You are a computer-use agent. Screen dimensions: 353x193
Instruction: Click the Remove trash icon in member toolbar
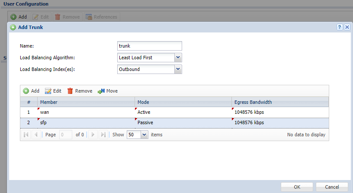coord(70,91)
